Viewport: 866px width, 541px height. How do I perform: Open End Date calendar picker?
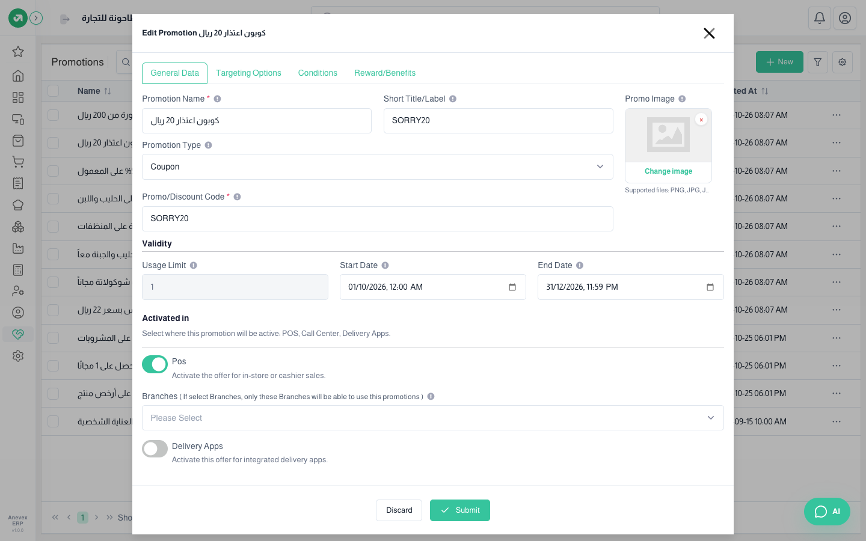[710, 287]
